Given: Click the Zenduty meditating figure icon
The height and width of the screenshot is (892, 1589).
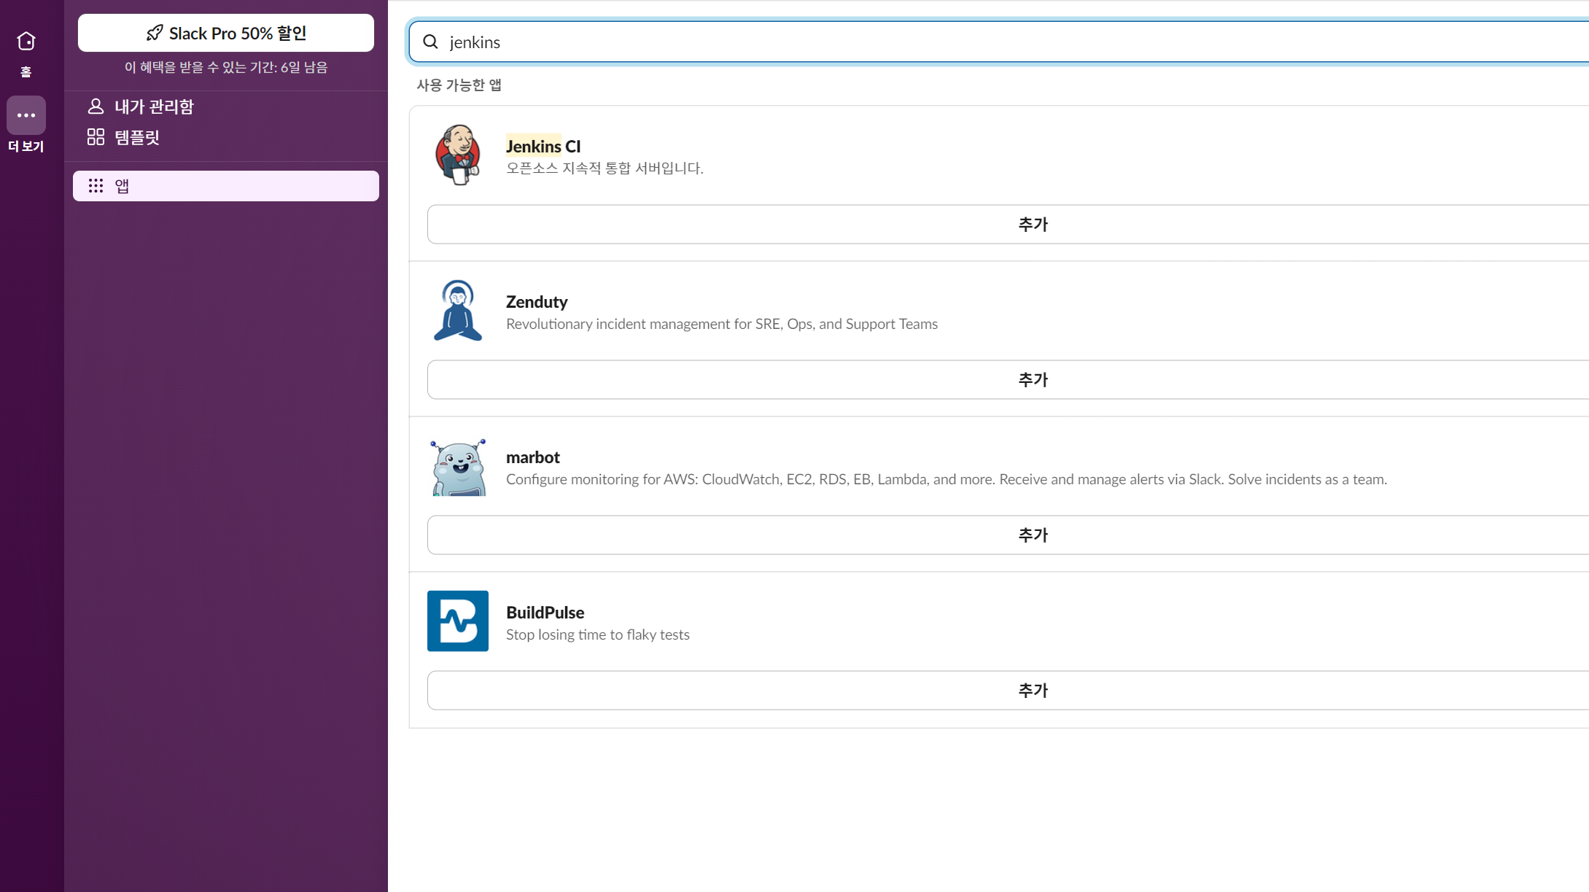Looking at the screenshot, I should [x=458, y=311].
